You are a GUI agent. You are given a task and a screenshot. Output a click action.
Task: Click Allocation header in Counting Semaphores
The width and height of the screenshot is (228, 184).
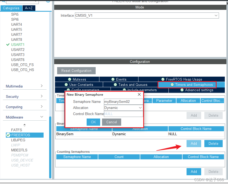(x=161, y=157)
